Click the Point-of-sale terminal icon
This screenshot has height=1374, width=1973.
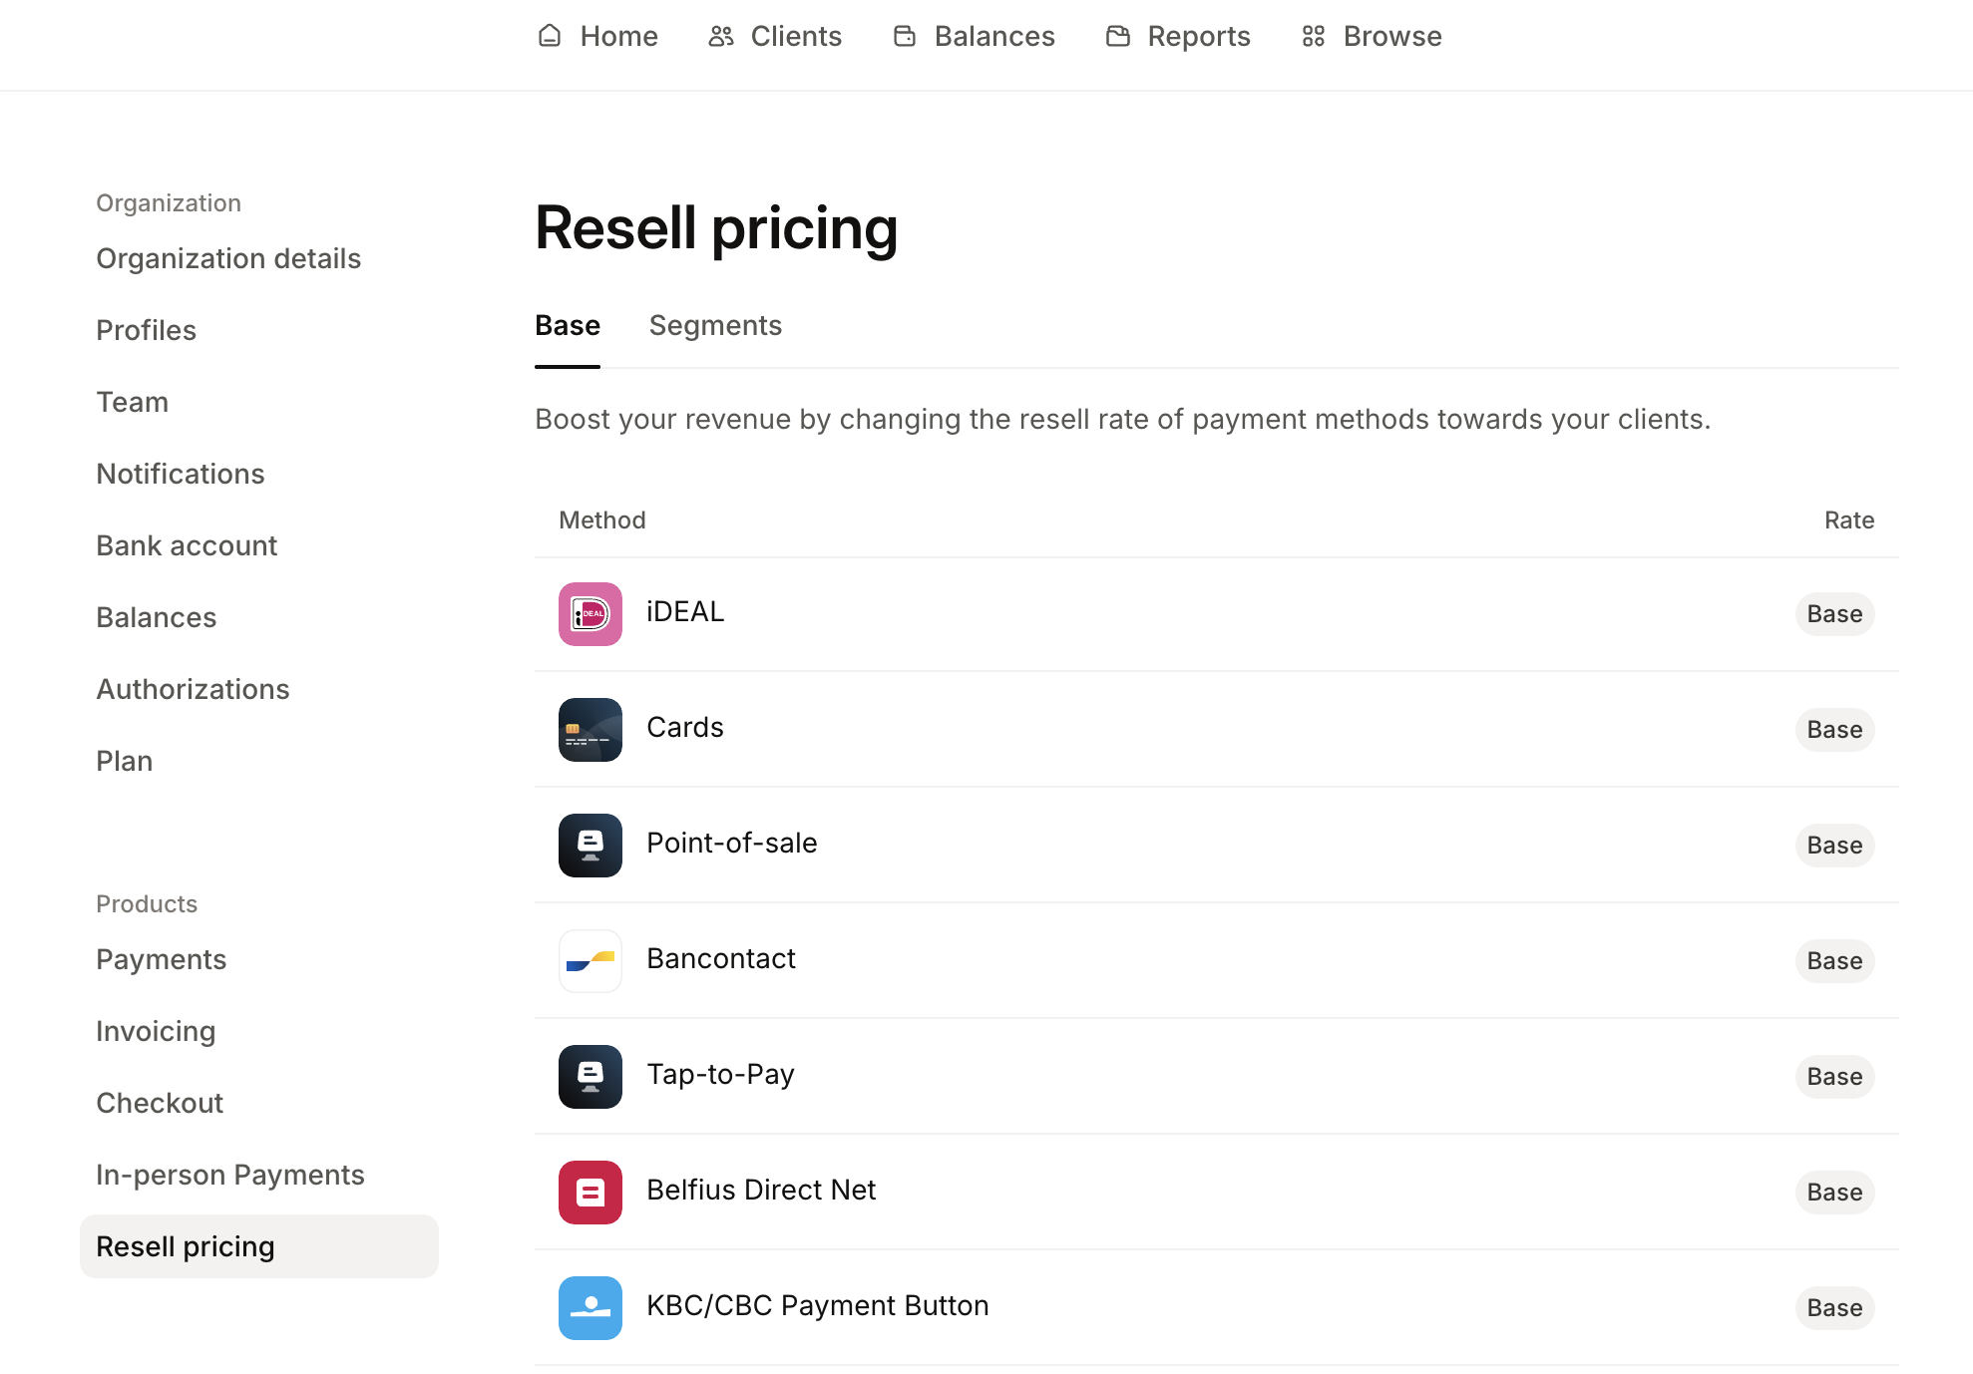pyautogui.click(x=590, y=845)
